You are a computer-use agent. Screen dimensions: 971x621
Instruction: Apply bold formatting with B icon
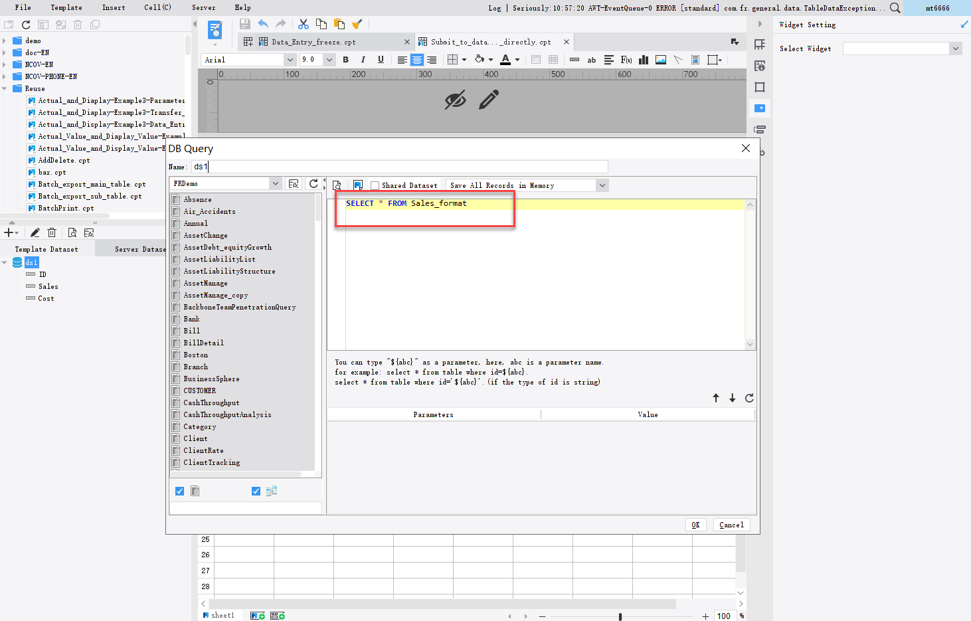[x=345, y=60]
